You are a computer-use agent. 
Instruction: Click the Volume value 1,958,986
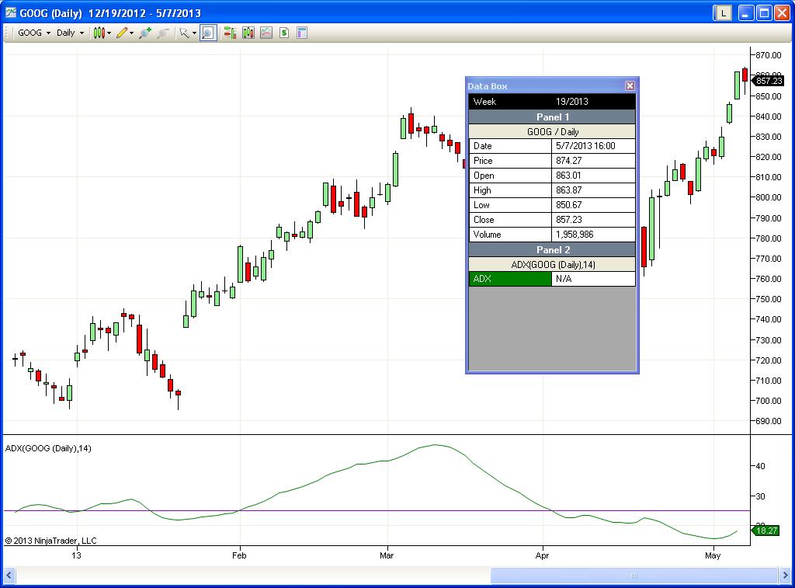[575, 235]
